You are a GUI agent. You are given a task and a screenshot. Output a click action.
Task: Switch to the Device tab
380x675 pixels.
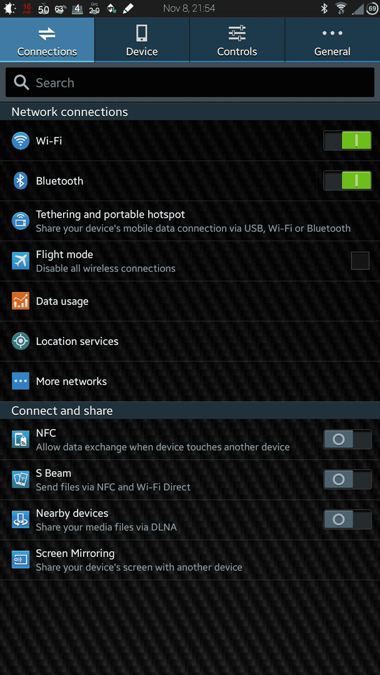142,40
